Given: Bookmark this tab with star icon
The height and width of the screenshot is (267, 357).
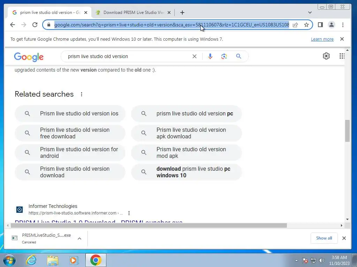Looking at the screenshot, I should pyautogui.click(x=306, y=25).
